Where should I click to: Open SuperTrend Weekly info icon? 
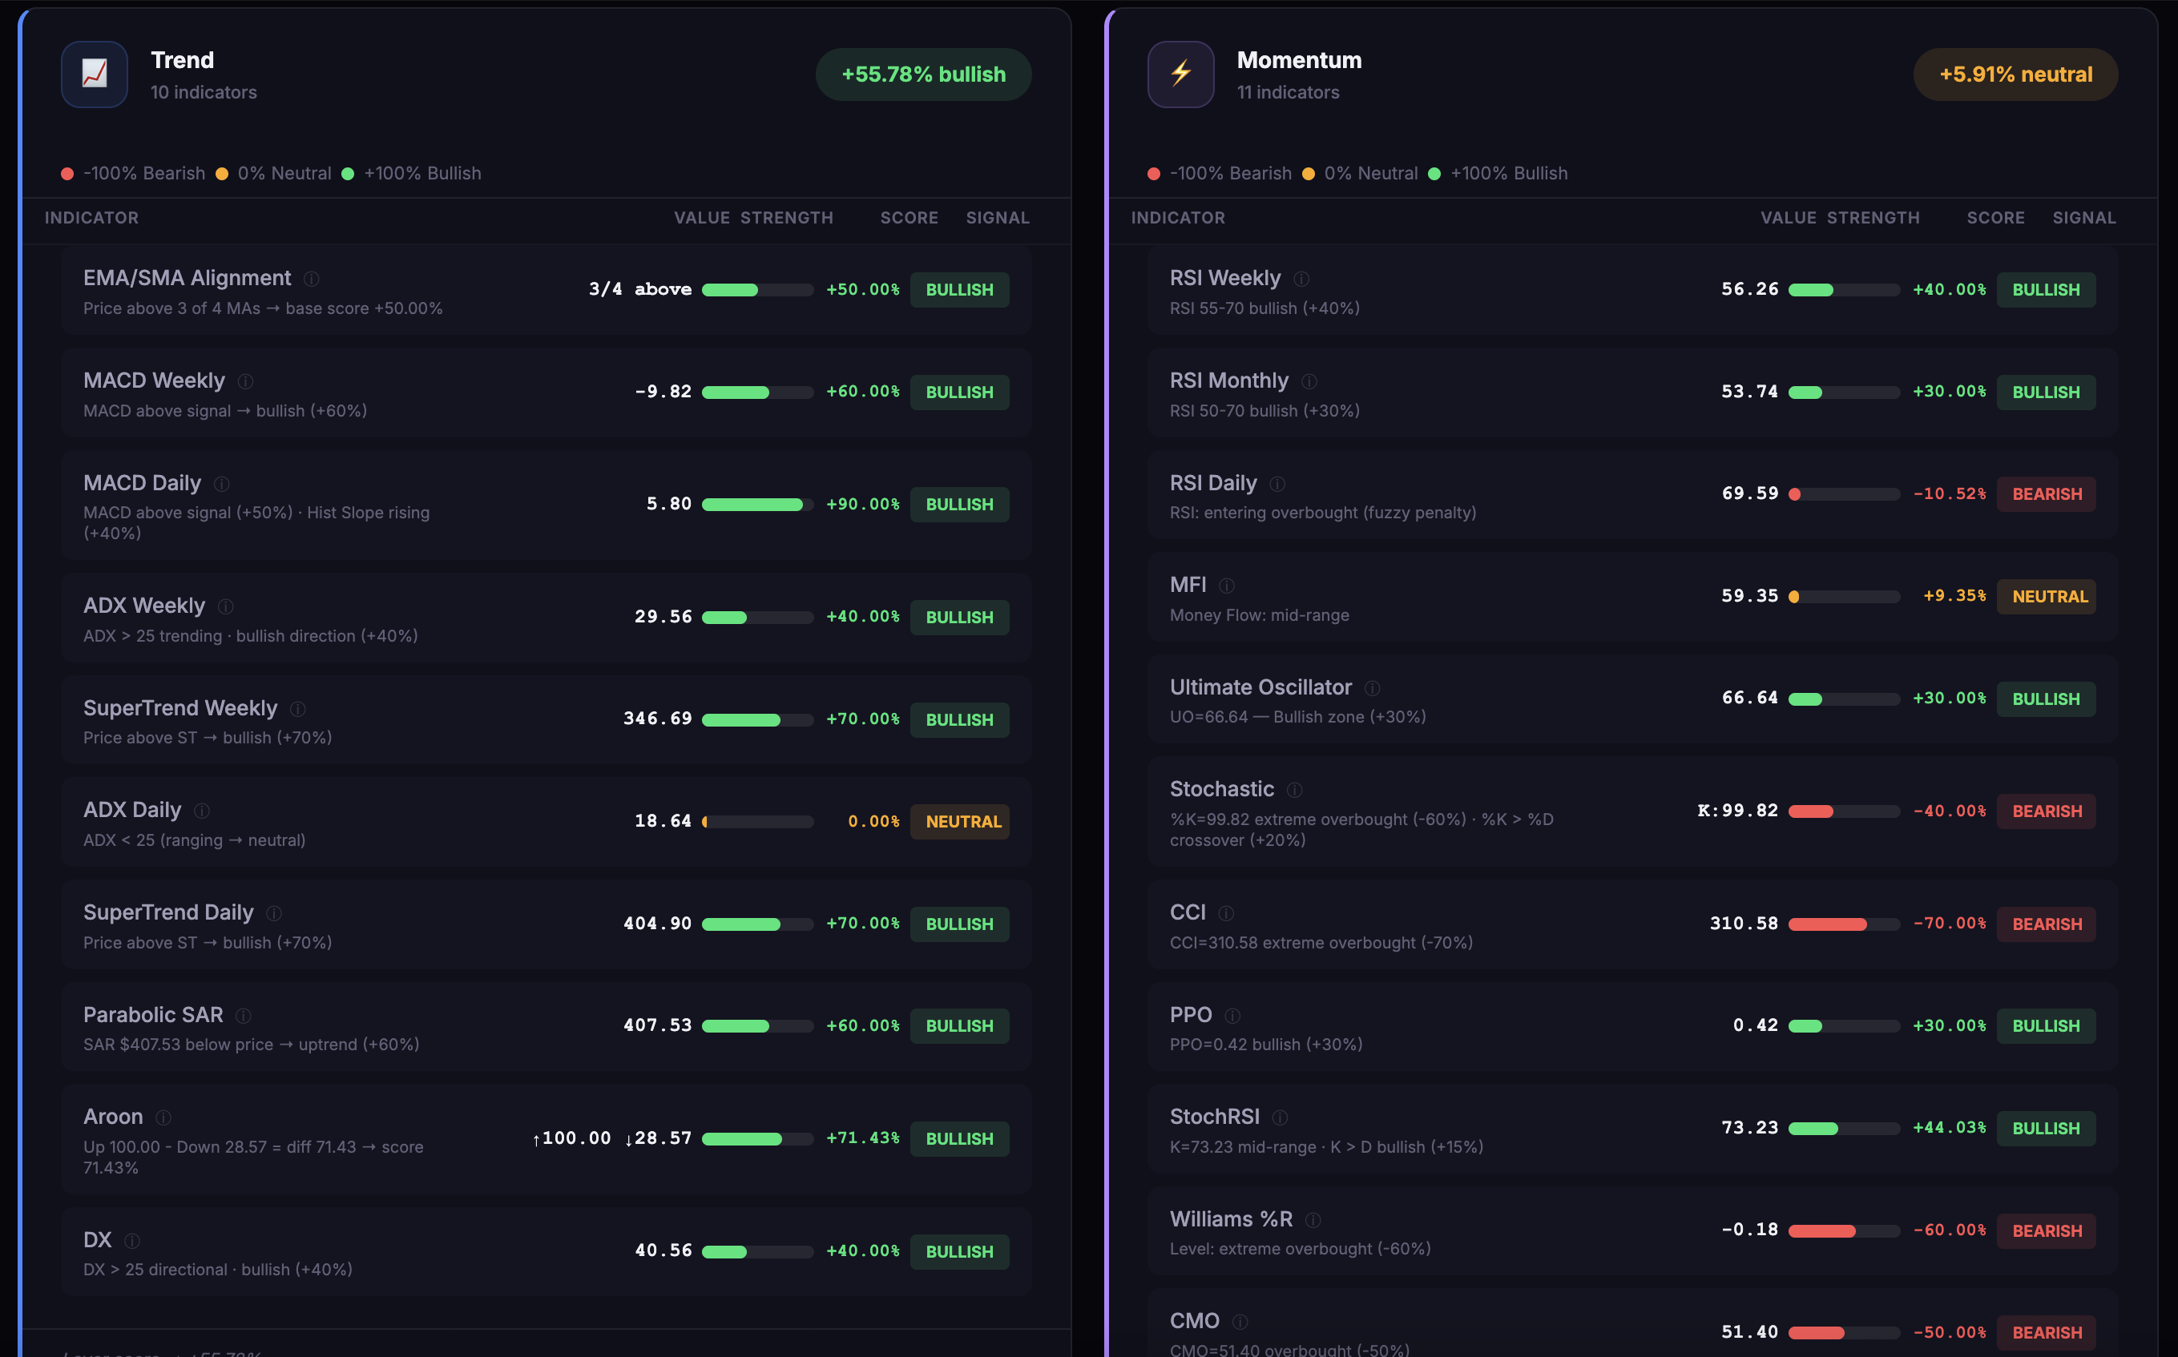298,709
